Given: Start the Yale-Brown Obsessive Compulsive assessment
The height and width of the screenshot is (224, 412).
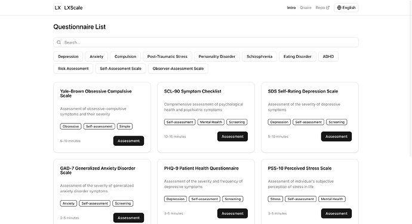Looking at the screenshot, I should (x=128, y=141).
